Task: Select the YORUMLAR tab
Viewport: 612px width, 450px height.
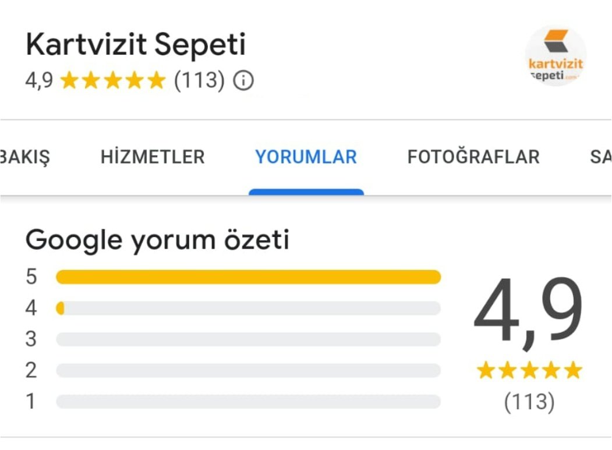Action: [306, 157]
